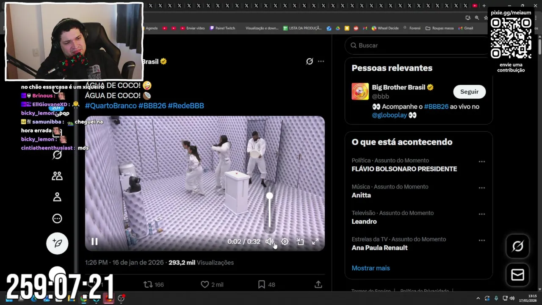
Task: Open the tweet's three-dot more menu
Action: pos(321,61)
